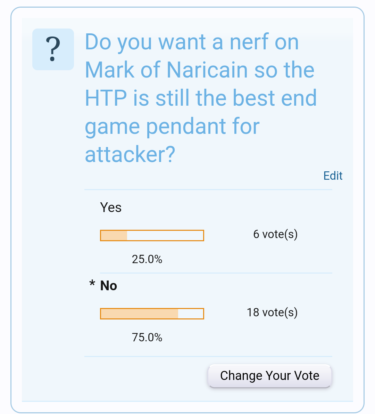Click the Yes result progress bar
This screenshot has height=414, width=375.
[x=152, y=235]
